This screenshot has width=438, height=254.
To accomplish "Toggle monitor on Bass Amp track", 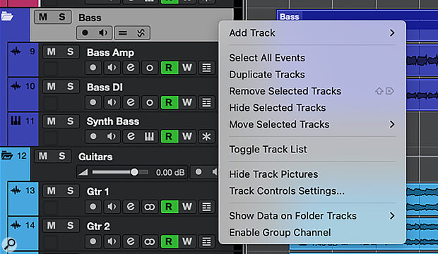I will coord(112,68).
